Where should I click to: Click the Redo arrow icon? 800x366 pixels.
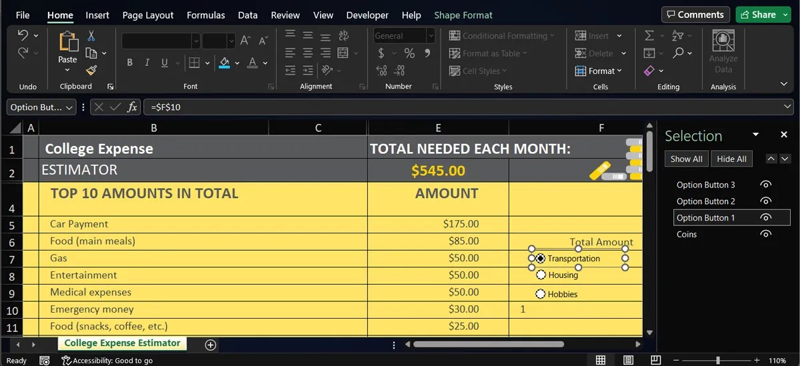pos(23,53)
